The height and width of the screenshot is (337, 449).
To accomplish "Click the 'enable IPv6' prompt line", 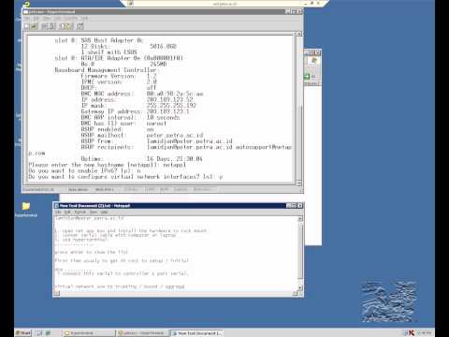I will pyautogui.click(x=84, y=170).
